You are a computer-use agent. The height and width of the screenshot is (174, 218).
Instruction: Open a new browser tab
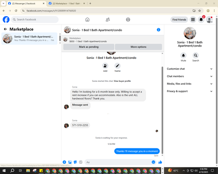(90, 3)
